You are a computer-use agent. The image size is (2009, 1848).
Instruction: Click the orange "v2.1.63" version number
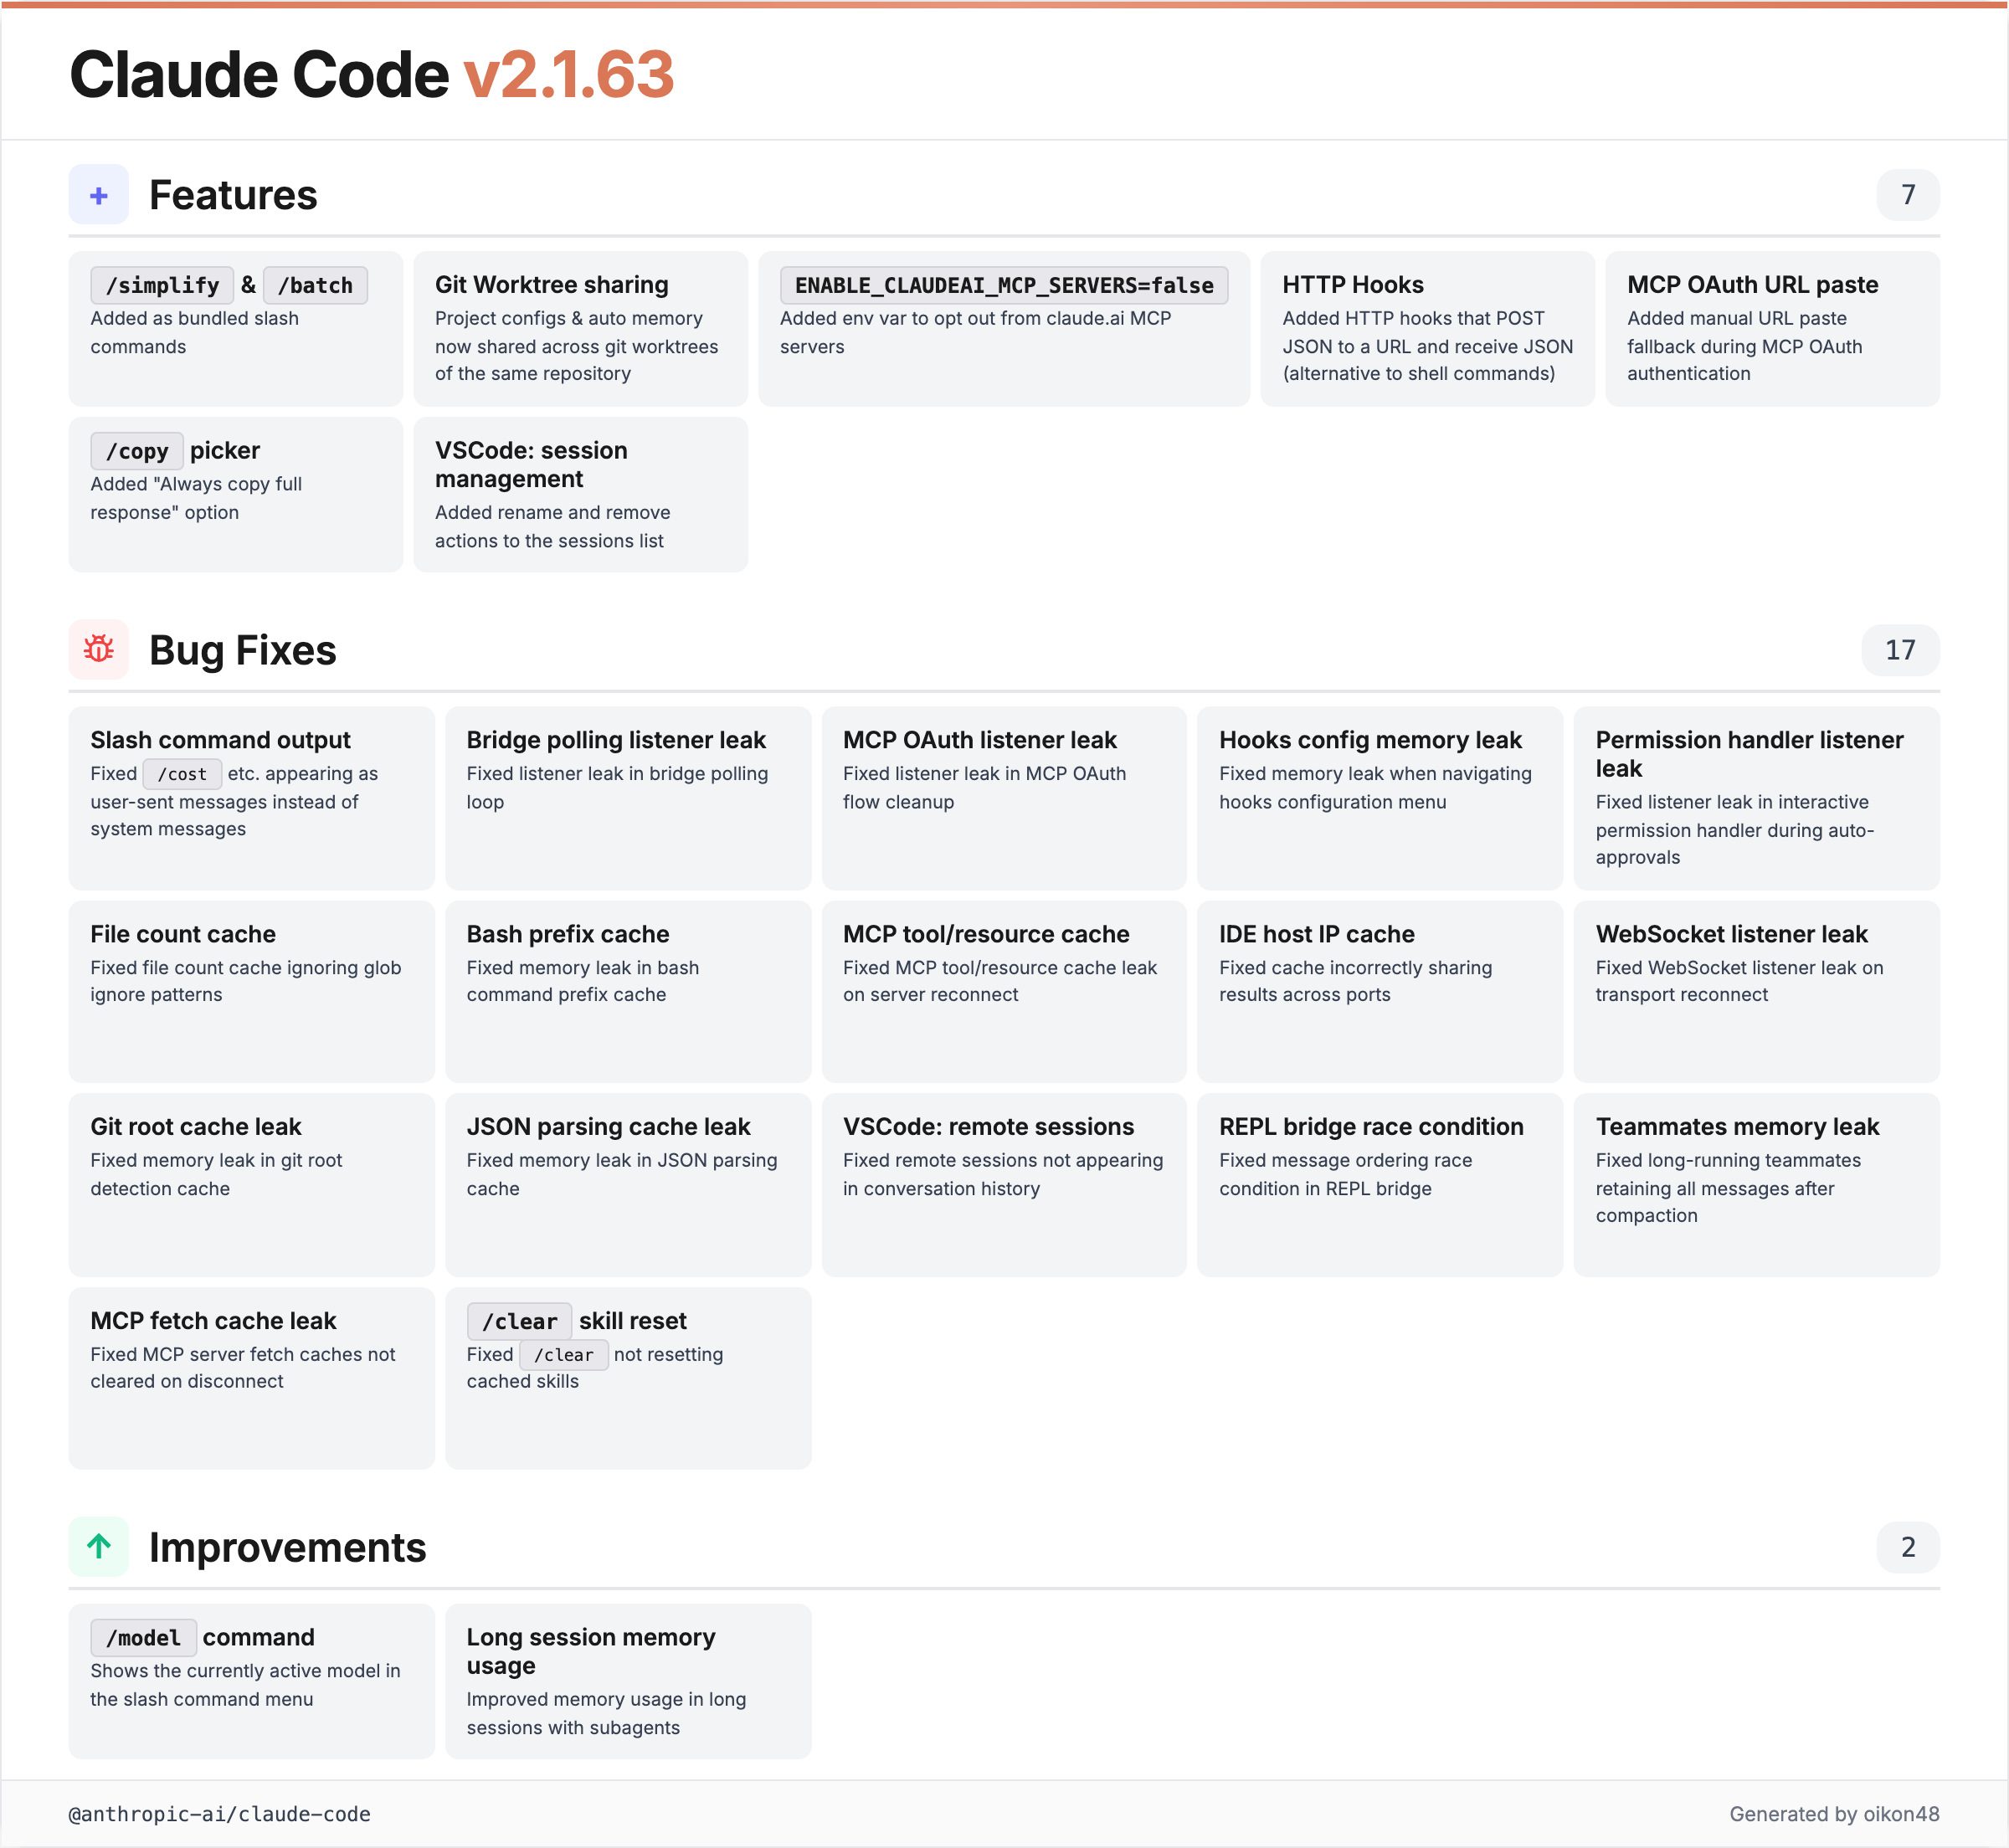(x=569, y=75)
